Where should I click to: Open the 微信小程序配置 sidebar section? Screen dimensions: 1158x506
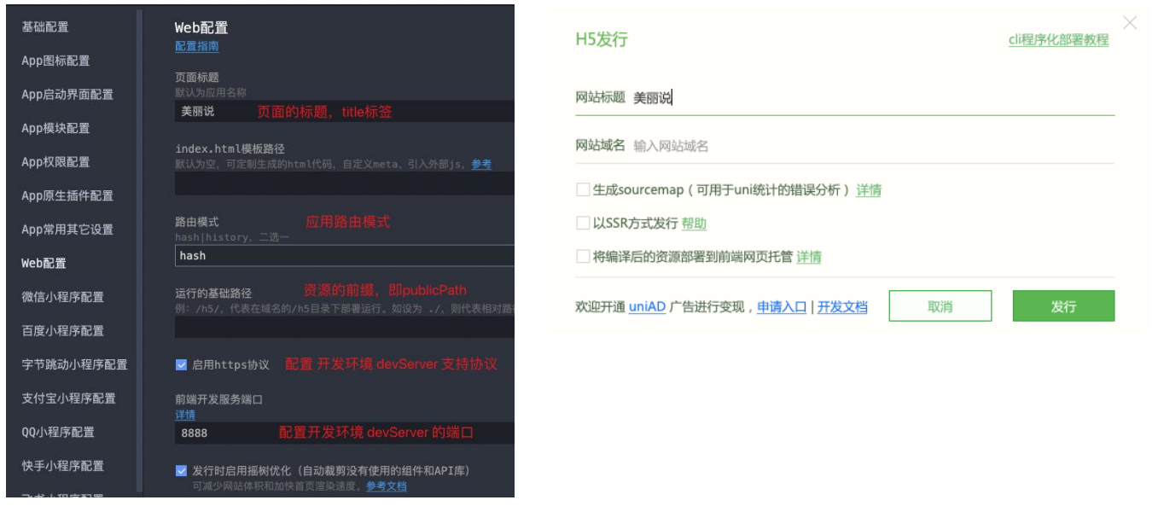[62, 297]
